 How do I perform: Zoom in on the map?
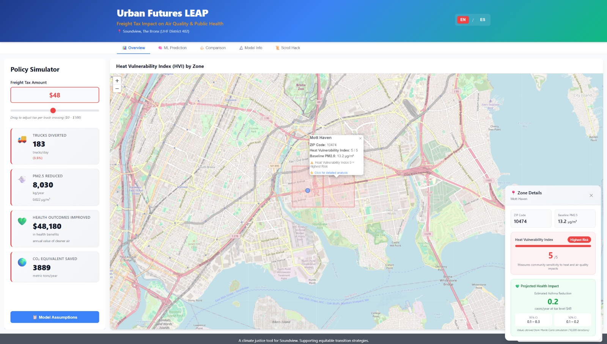pyautogui.click(x=117, y=81)
